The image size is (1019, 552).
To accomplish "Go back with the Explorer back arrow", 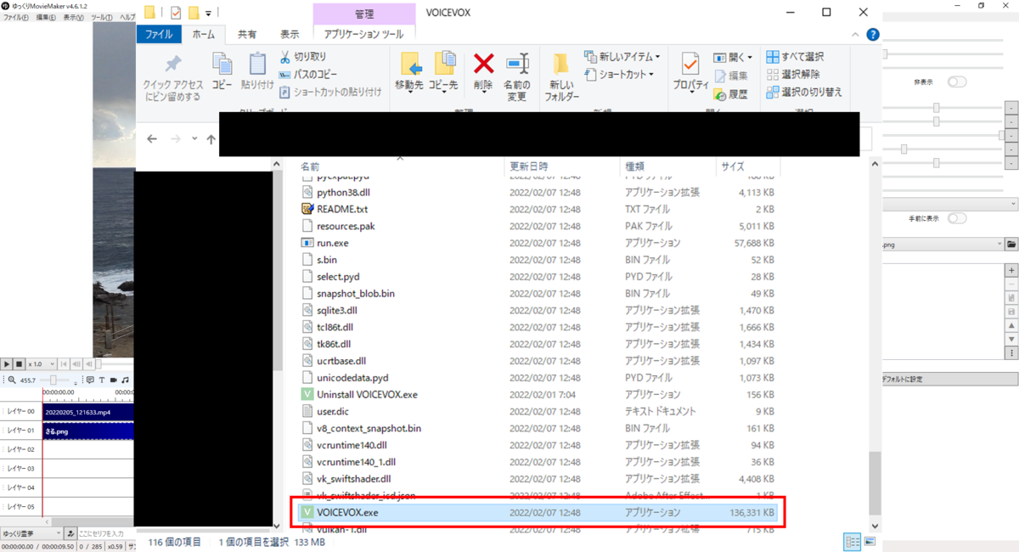I will pos(152,138).
